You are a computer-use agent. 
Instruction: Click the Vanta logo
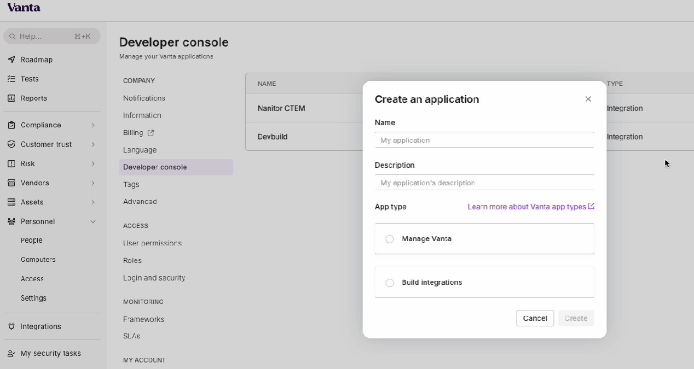point(24,8)
